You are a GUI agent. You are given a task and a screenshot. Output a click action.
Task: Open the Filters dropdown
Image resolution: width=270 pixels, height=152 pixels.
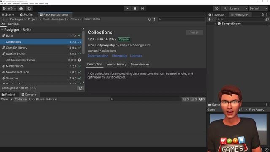tap(76, 19)
